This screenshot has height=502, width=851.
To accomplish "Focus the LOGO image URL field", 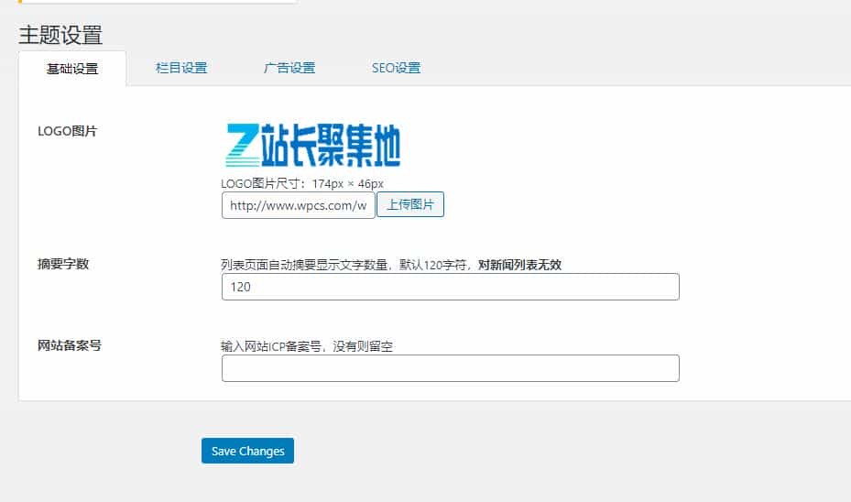I will click(x=298, y=205).
